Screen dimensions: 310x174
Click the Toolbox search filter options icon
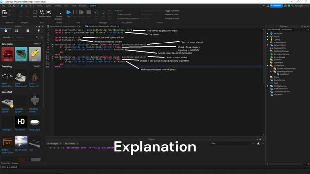(42, 37)
